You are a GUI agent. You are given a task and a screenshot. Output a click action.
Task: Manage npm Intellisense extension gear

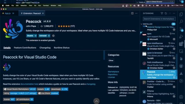[174, 49]
